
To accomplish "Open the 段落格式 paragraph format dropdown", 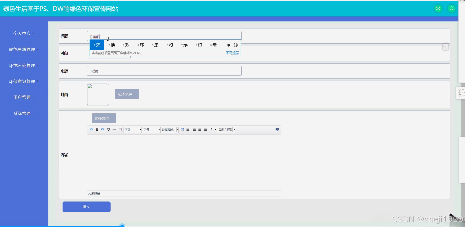I will pos(170,129).
